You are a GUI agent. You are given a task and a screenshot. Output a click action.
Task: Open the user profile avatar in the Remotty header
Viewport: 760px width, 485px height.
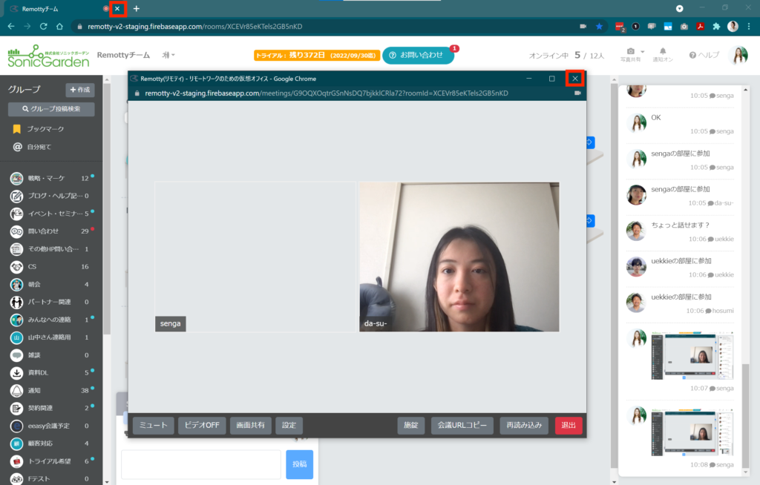pos(738,55)
